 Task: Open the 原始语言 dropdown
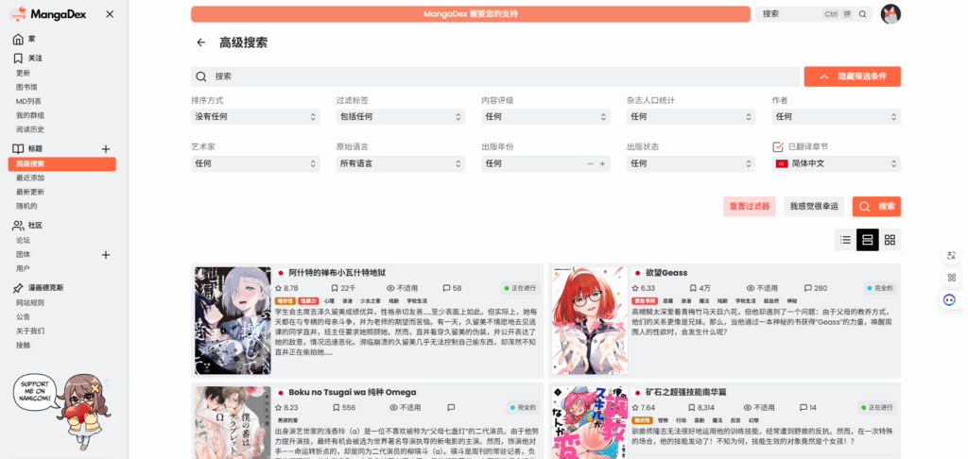click(401, 164)
